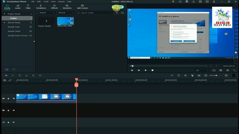Toggle auto ripple link icon
Viewport: 239px width, 134px height.
pos(10,80)
